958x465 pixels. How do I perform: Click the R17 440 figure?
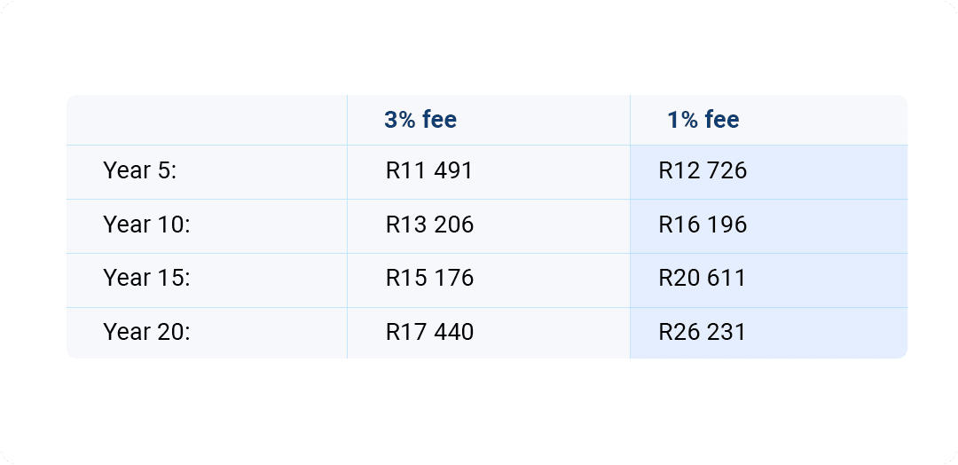point(429,332)
